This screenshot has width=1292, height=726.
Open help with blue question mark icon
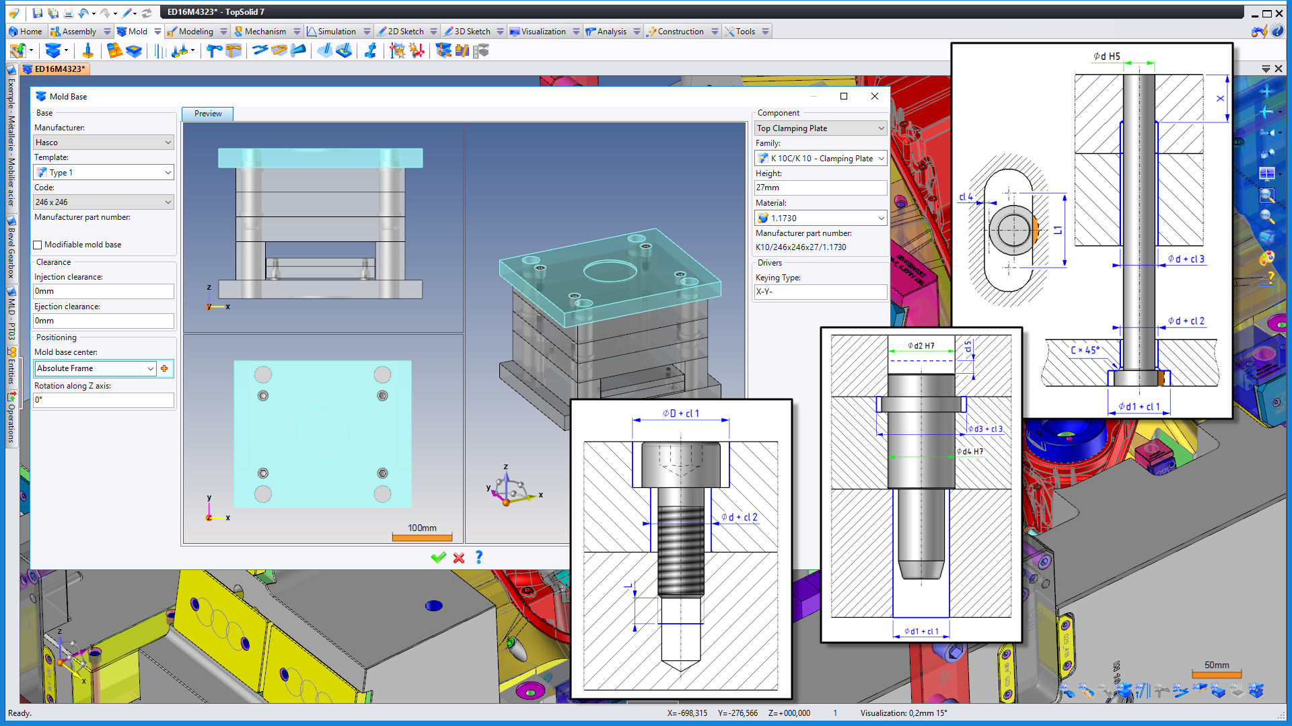[479, 557]
